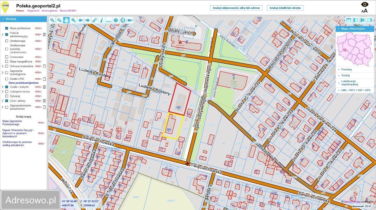
Task: Open the Mapa Zagrożenia Powodziowego link
Action: (12, 123)
